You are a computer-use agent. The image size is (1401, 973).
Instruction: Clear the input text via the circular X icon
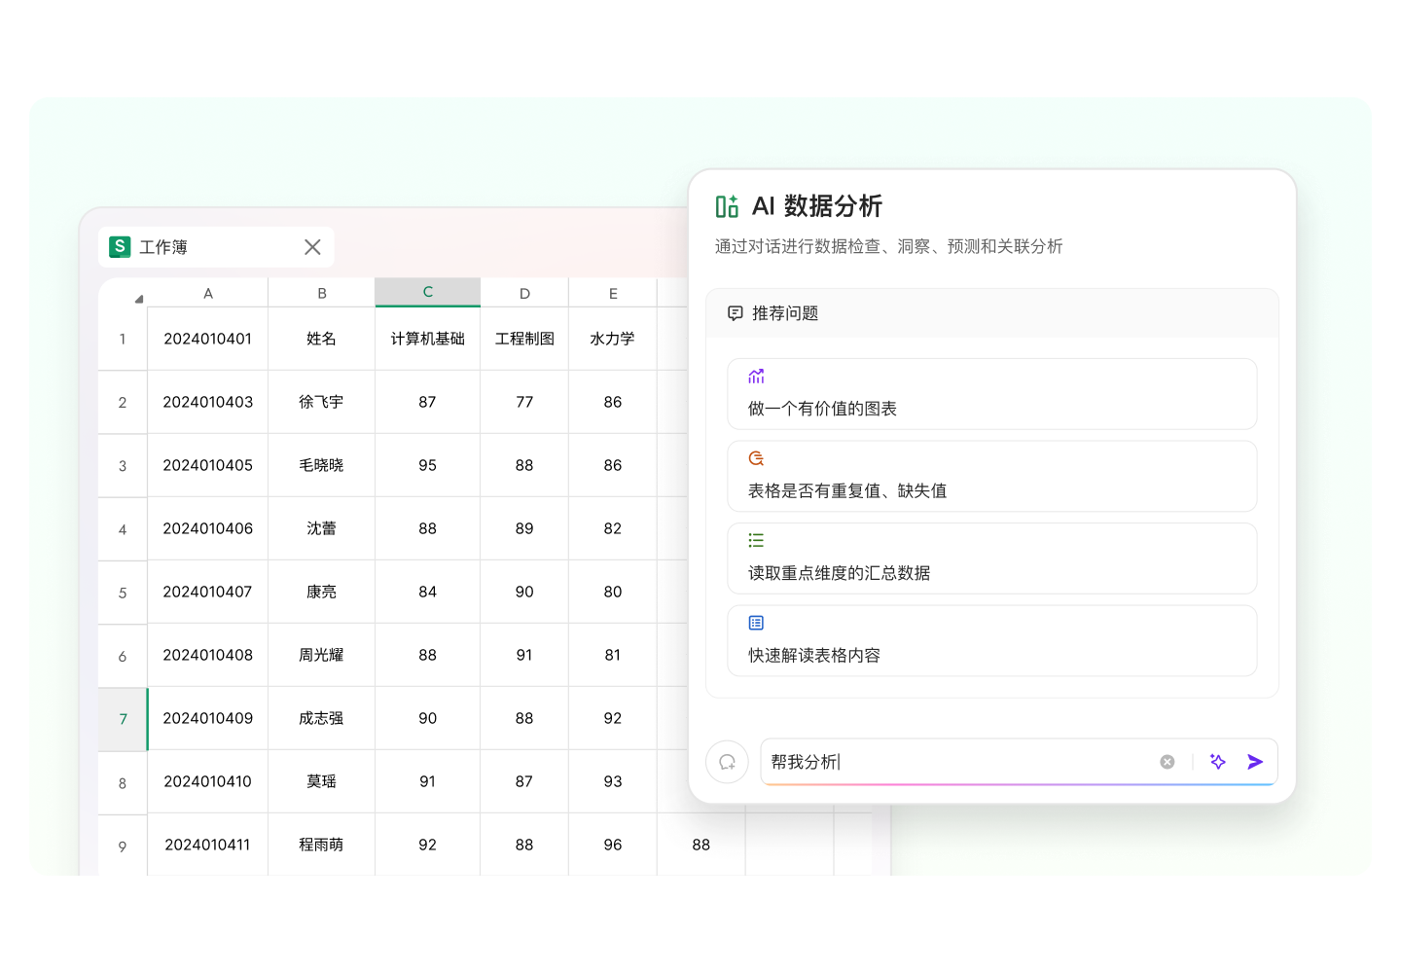point(1167,761)
